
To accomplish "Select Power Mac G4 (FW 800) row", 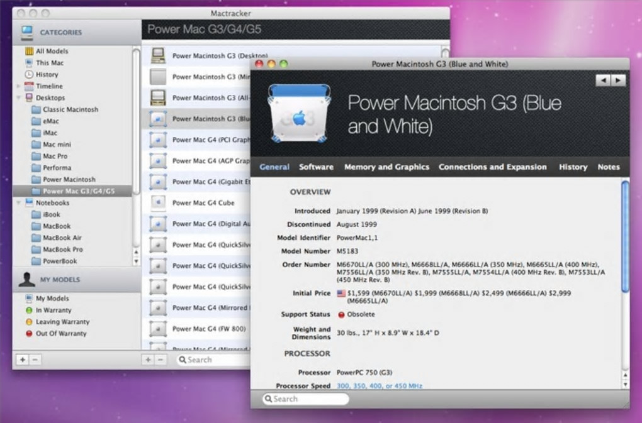I will tap(196, 329).
